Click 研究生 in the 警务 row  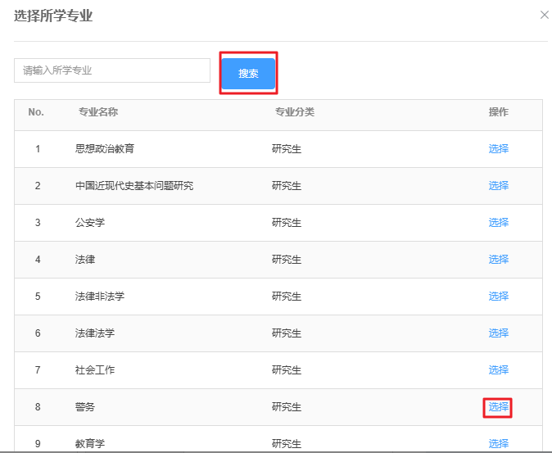[x=287, y=407]
